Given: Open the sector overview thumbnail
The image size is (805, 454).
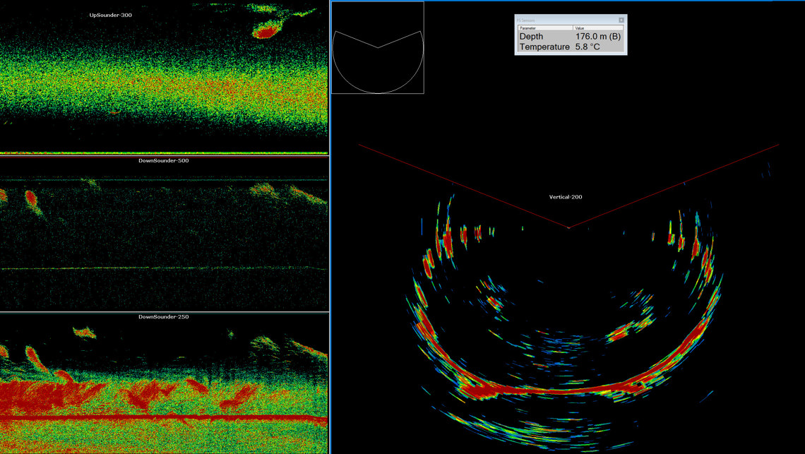Looking at the screenshot, I should click(378, 47).
